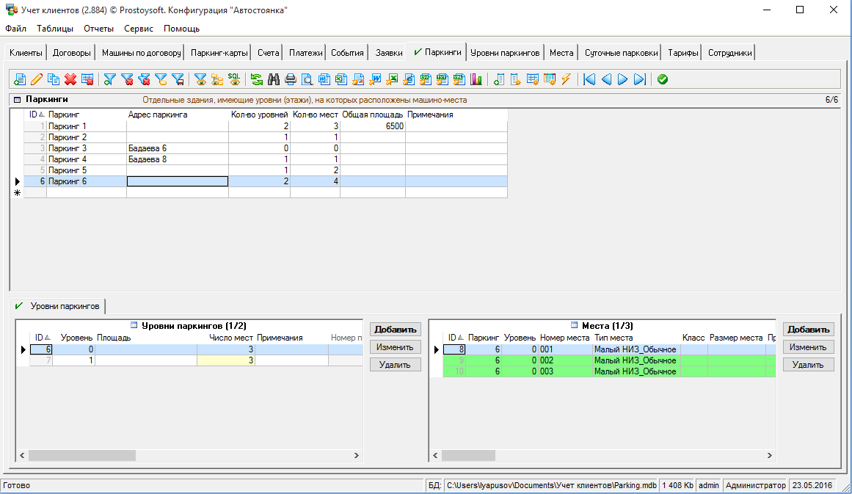This screenshot has height=494, width=852.
Task: Click the green checkmark circle icon
Action: [663, 79]
